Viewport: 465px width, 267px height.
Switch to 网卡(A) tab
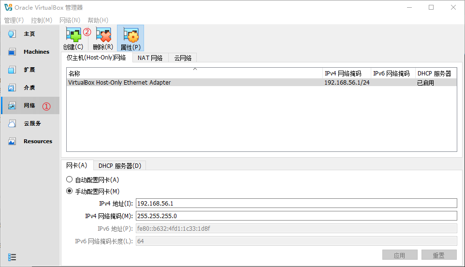77,165
